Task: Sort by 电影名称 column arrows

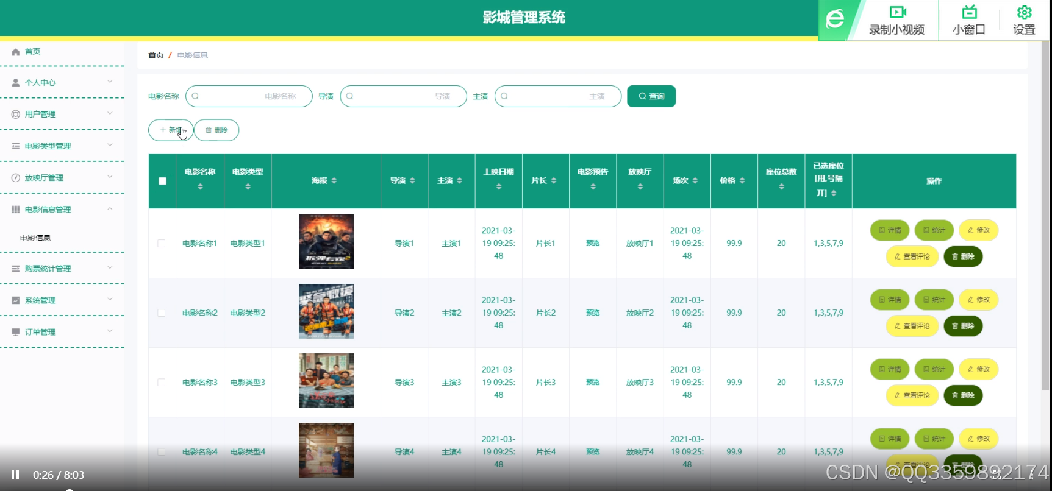Action: pos(200,187)
